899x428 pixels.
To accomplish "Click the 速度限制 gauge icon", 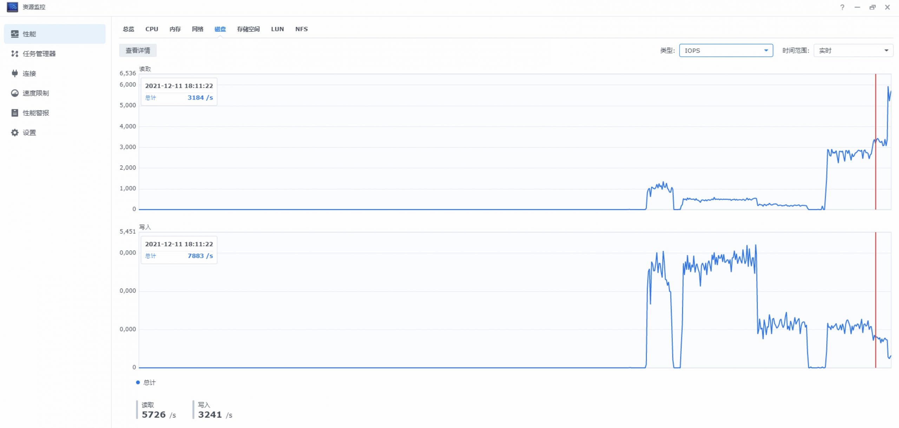I will click(x=15, y=93).
